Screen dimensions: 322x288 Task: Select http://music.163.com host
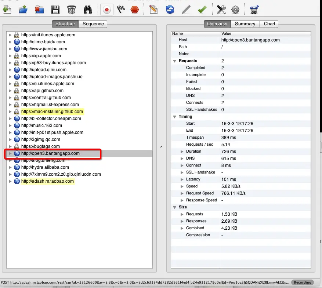[41, 125]
